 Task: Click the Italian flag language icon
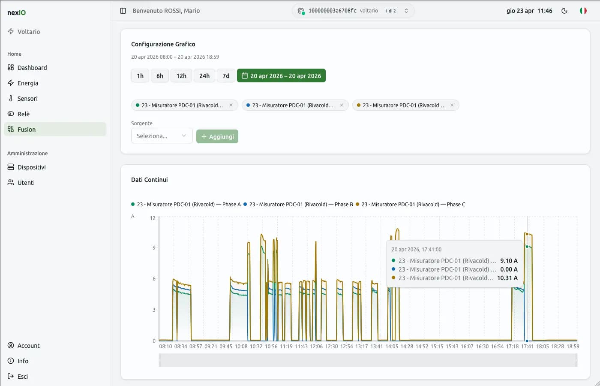[583, 11]
